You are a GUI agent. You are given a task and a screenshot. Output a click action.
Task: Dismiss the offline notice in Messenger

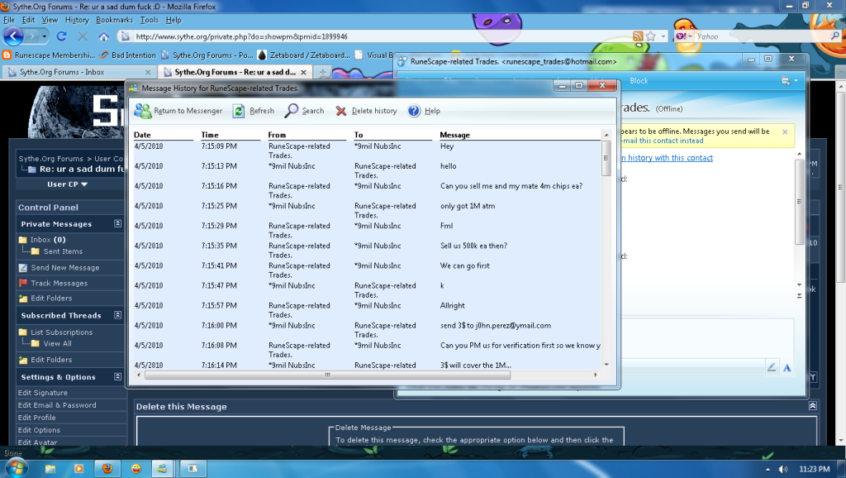785,131
